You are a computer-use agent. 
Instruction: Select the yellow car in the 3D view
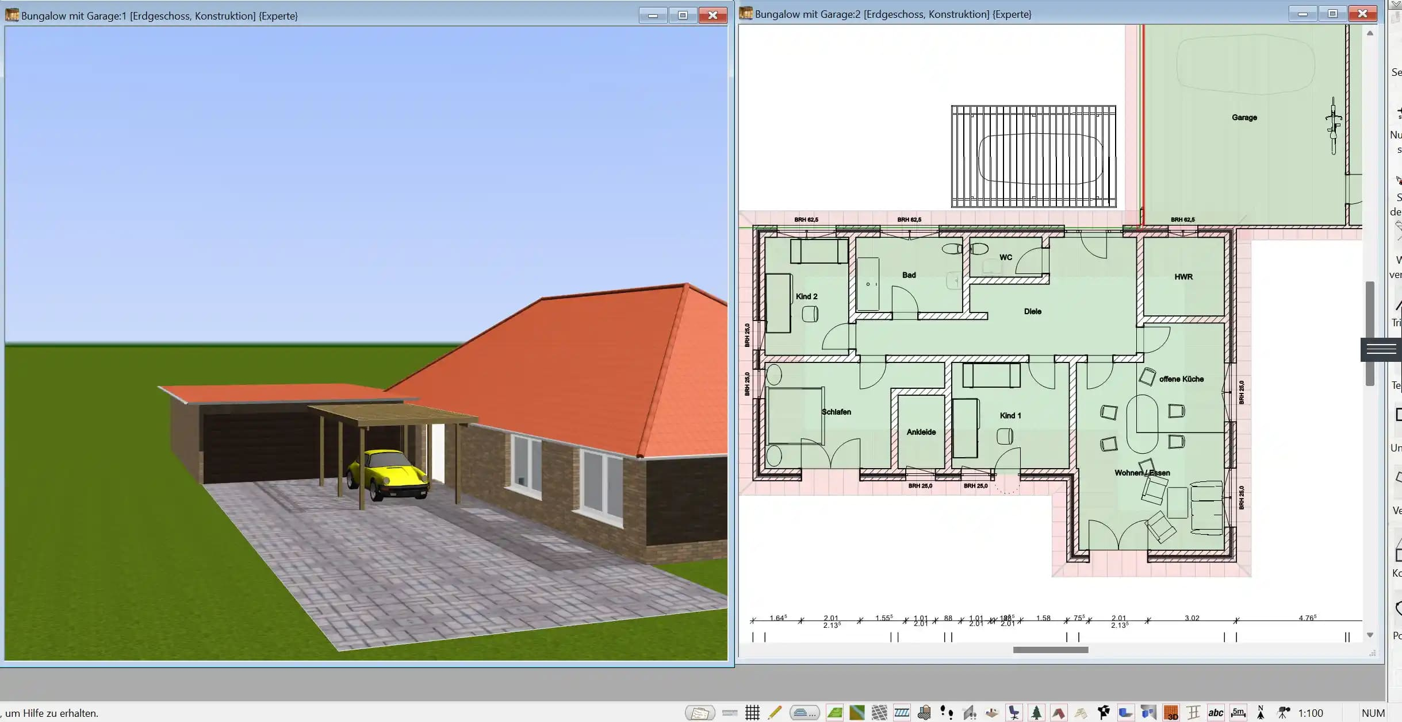point(388,474)
